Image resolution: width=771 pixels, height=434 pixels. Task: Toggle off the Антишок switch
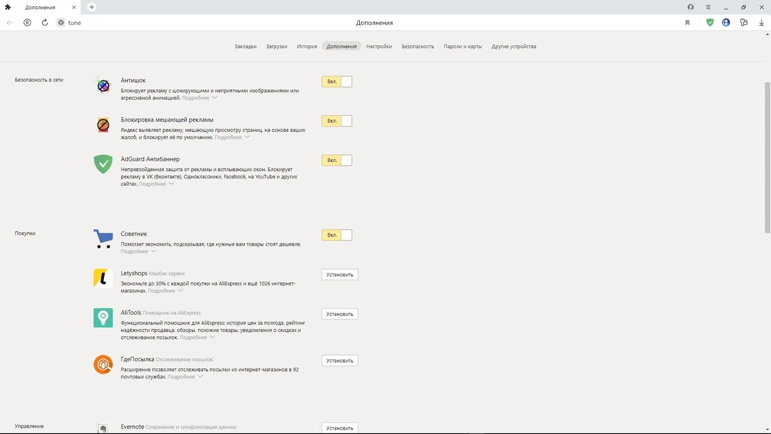(337, 82)
